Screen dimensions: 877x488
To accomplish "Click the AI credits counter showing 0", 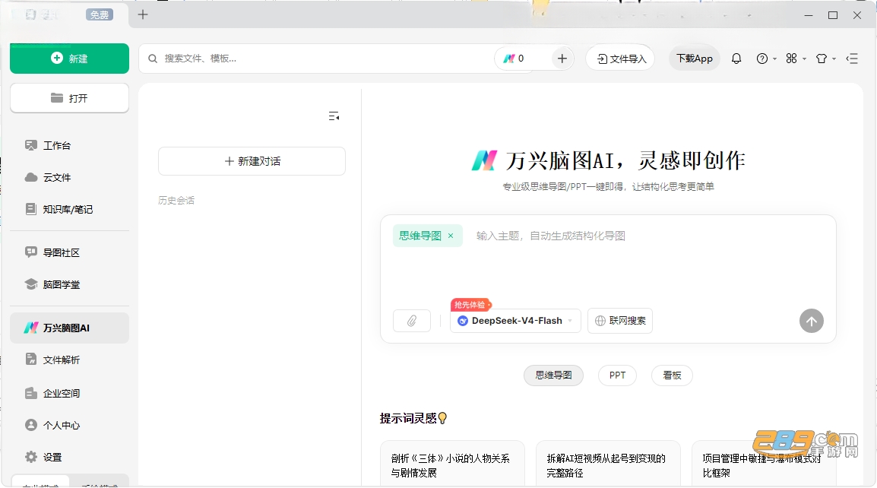I will click(x=514, y=59).
